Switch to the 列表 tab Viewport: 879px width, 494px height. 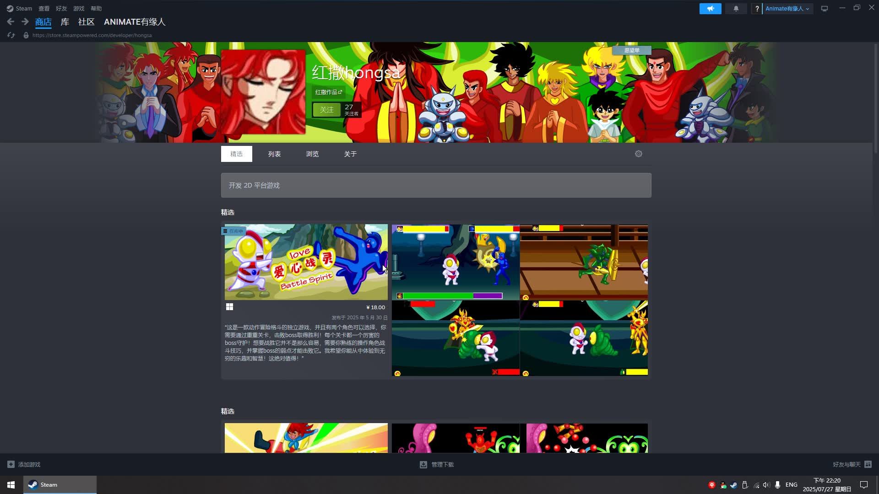275,154
